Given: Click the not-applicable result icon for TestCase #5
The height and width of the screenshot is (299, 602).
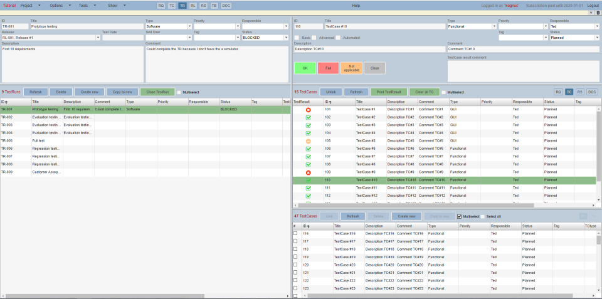Looking at the screenshot, I should click(308, 141).
